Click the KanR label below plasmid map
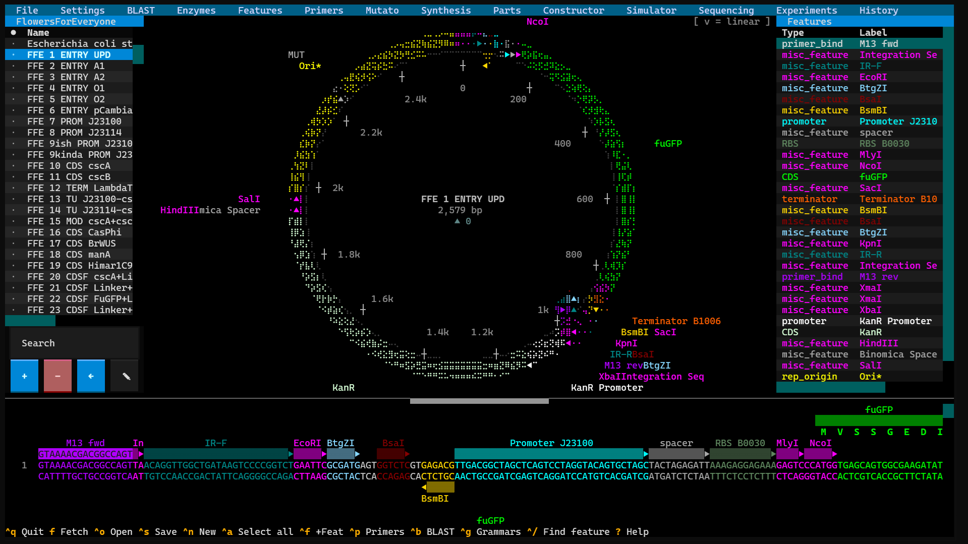 (x=344, y=387)
